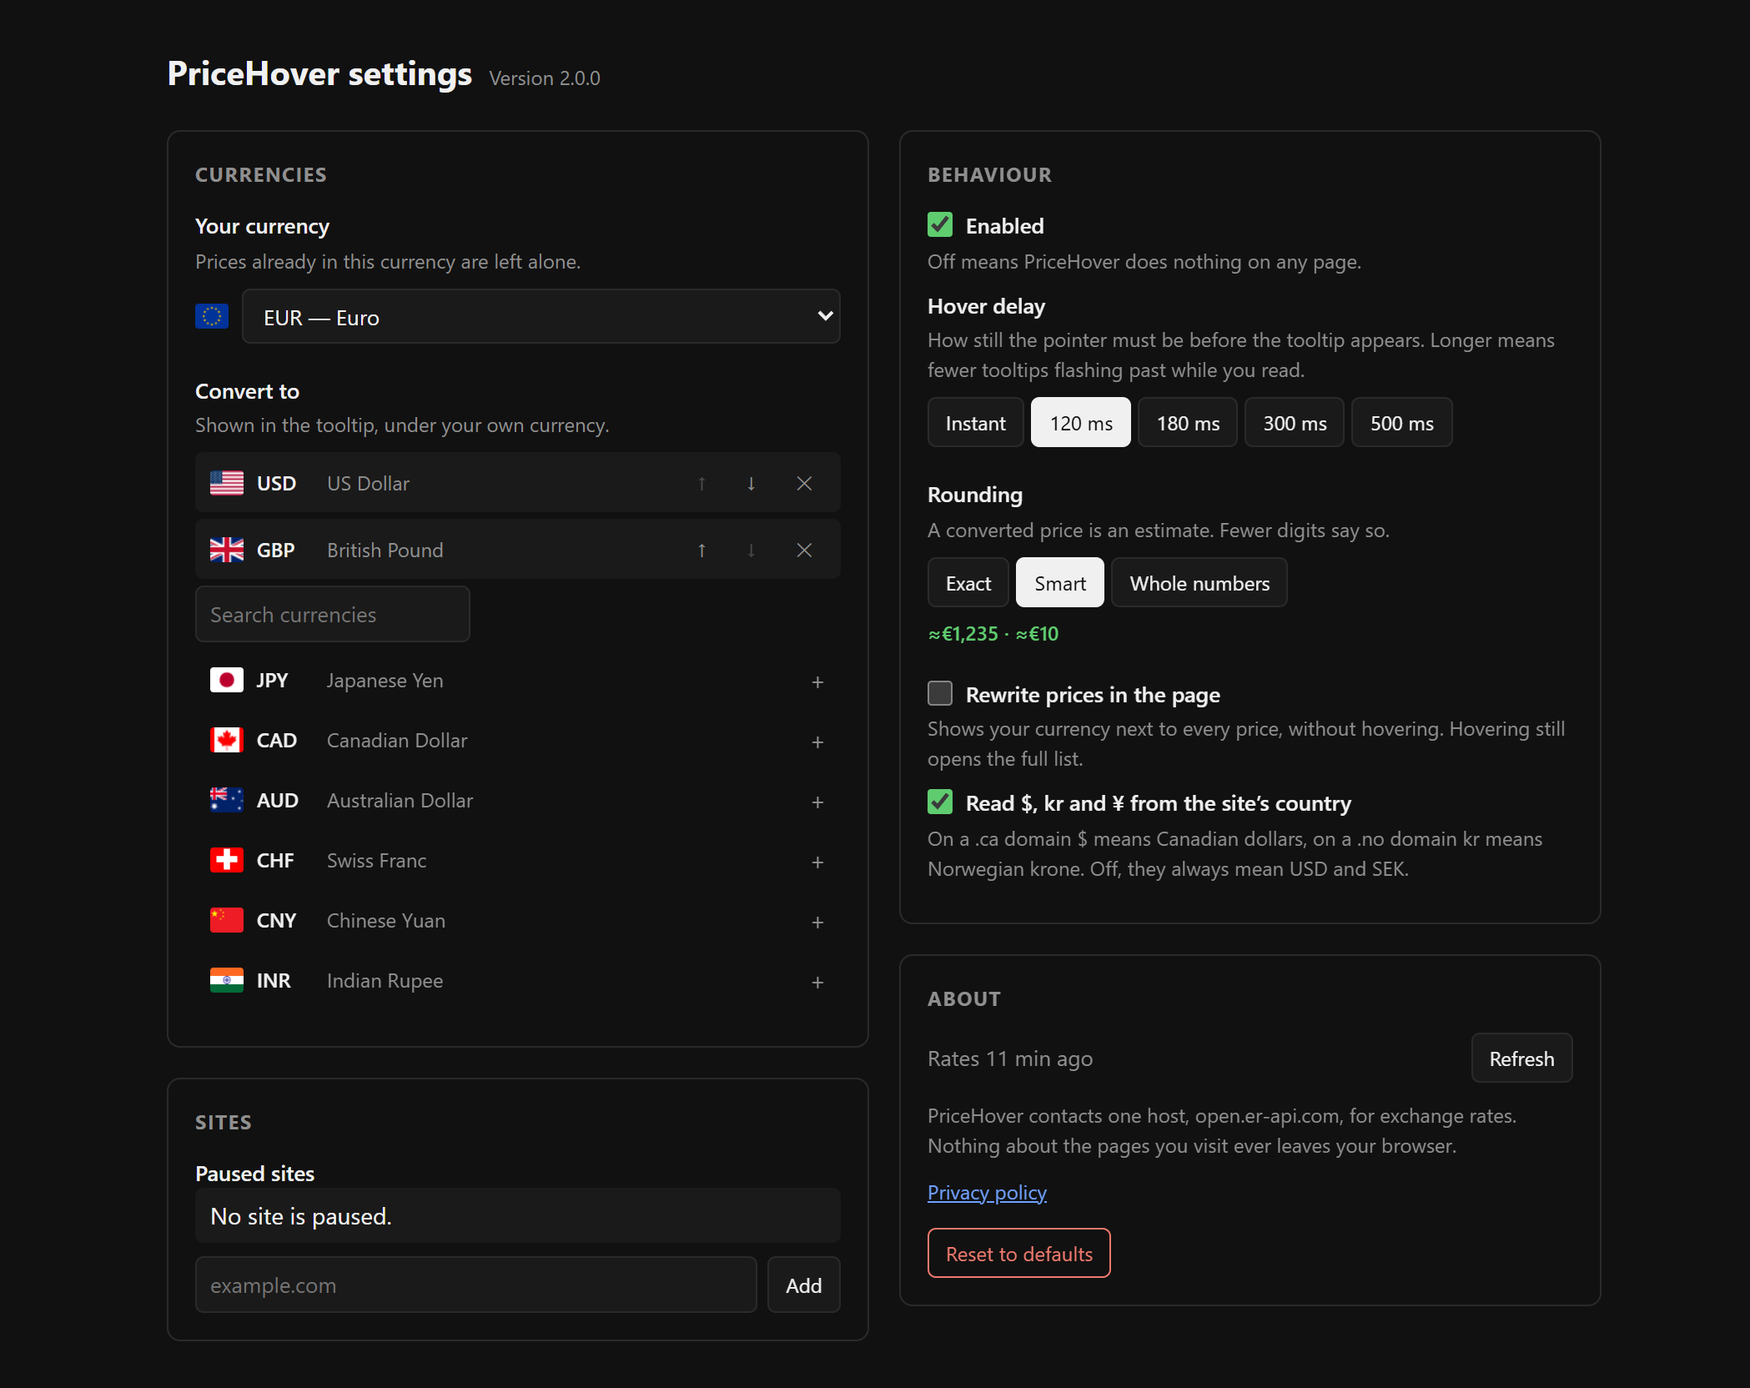
Task: Select the Indian Rupee label
Action: click(385, 981)
